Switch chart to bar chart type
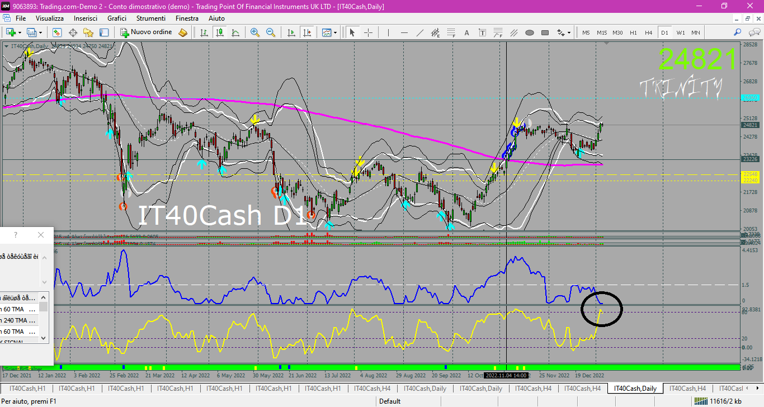This screenshot has width=764, height=407. pyautogui.click(x=204, y=32)
